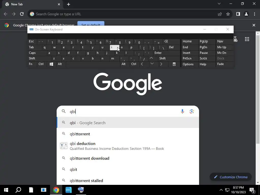The width and height of the screenshot is (260, 195).
Task: Reload the page in Chrome
Action: [x=22, y=14]
